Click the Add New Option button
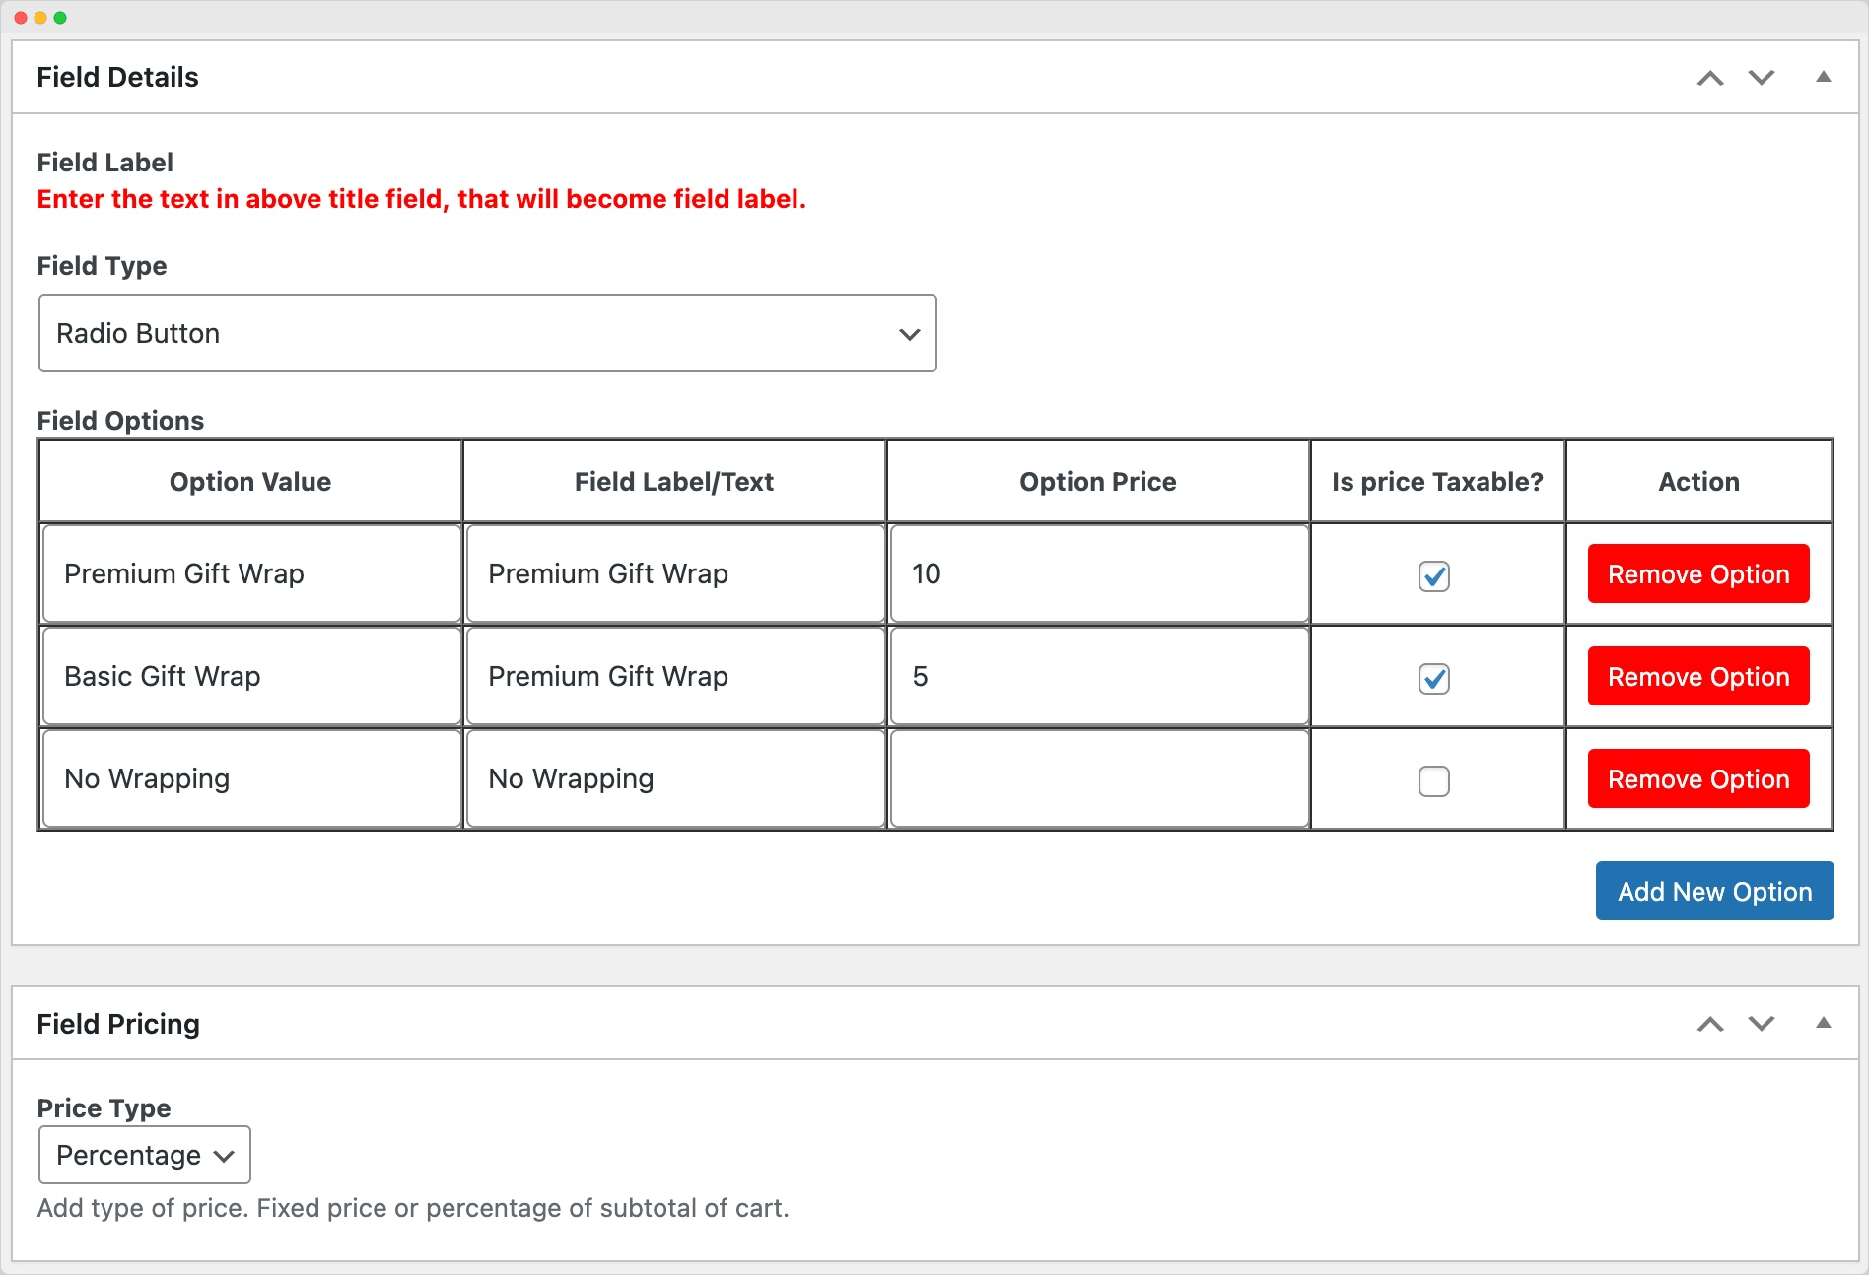 [1714, 891]
